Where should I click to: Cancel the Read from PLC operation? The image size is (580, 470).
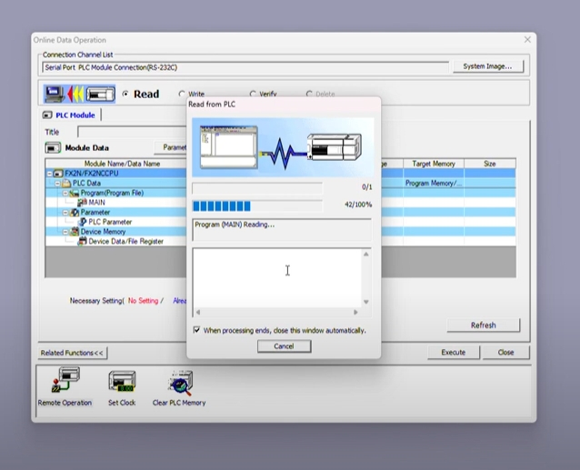point(284,346)
